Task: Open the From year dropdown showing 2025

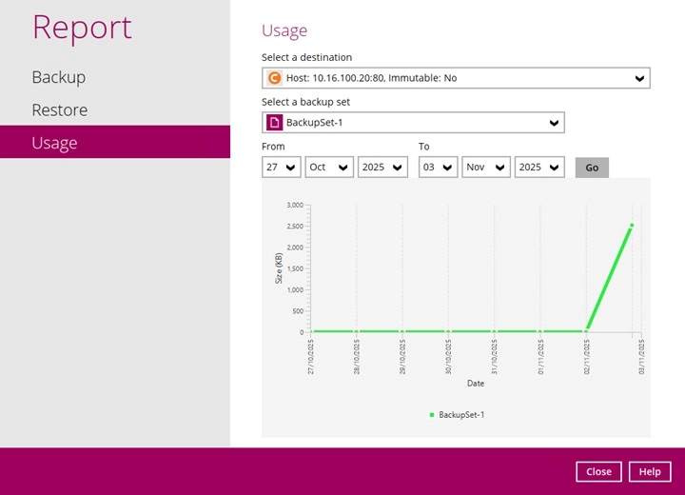Action: 382,167
